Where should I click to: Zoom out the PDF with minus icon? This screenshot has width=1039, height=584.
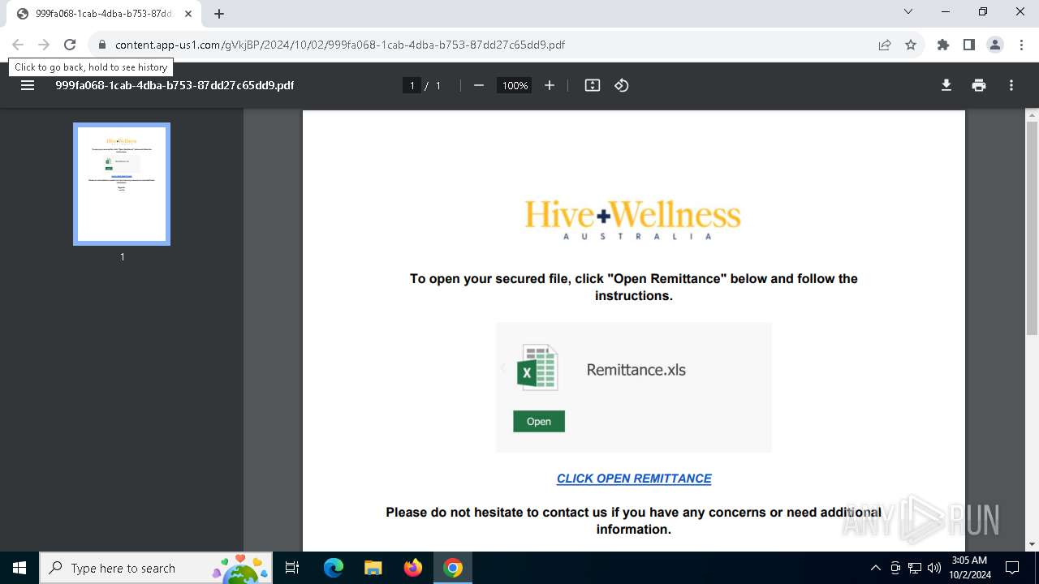coord(479,85)
